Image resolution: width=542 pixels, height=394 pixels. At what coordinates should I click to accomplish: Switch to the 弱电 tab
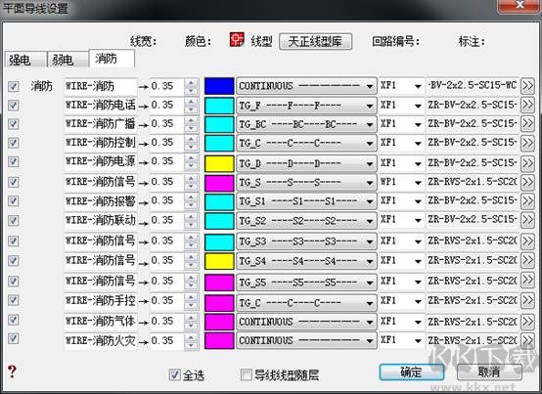click(x=68, y=60)
